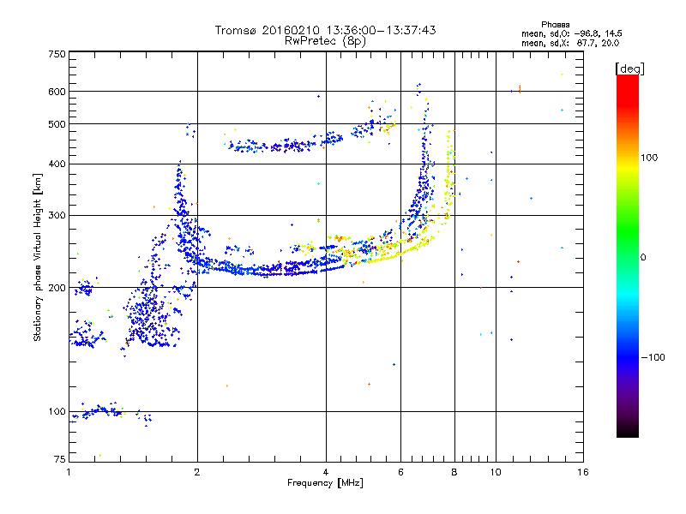The width and height of the screenshot is (686, 514).
Task: Click the rainbow phase colorbar
Action: pos(628,255)
